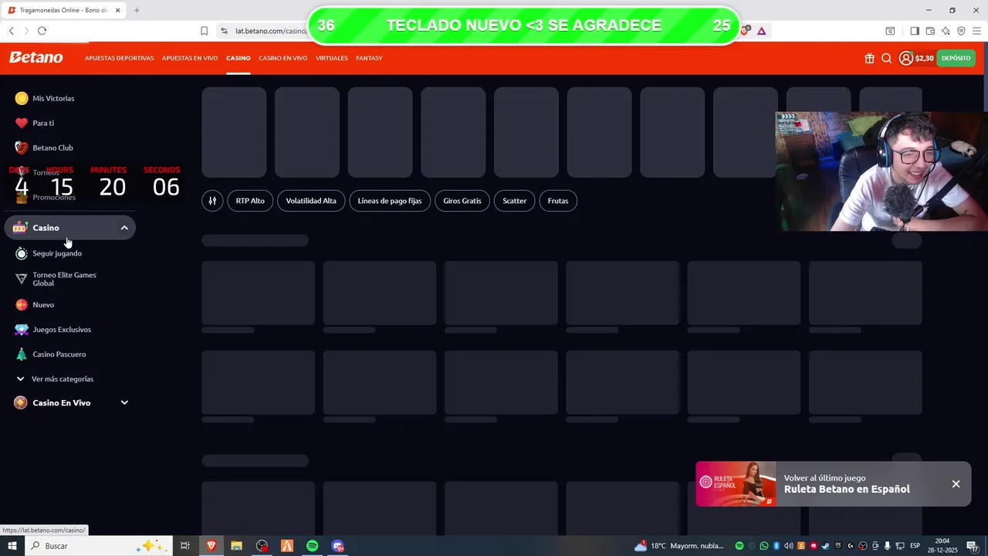Go to Apuestas Deportivas
The height and width of the screenshot is (556, 988).
coord(120,58)
